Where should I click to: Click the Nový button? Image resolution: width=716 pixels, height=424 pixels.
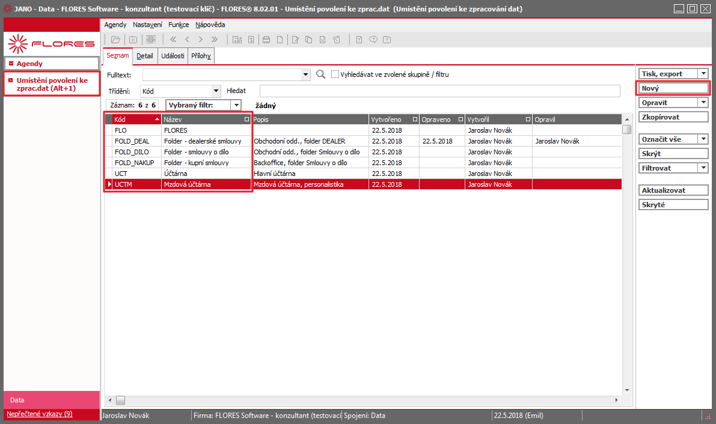pyautogui.click(x=673, y=88)
